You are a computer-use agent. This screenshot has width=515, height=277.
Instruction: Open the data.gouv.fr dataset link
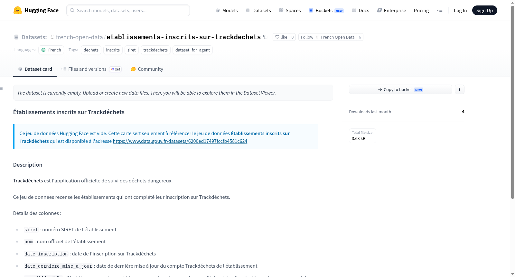point(180,141)
